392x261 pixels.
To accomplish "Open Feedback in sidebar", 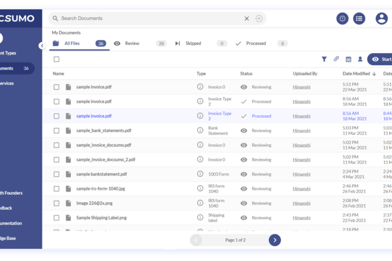I will coord(6,208).
